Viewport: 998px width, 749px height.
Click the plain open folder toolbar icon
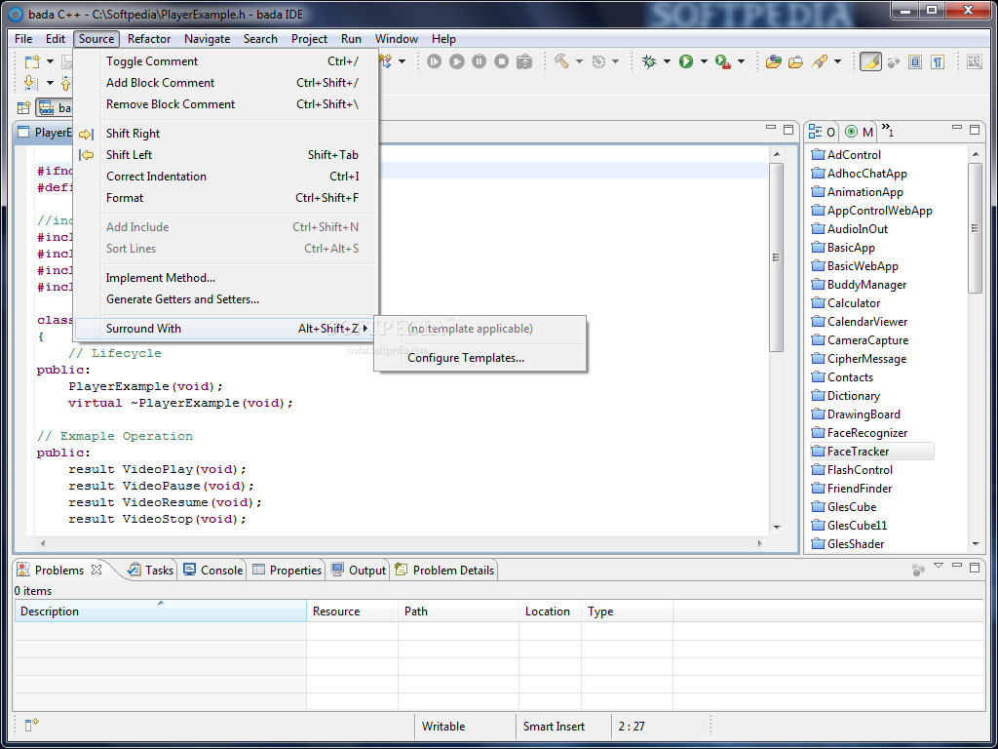click(795, 61)
